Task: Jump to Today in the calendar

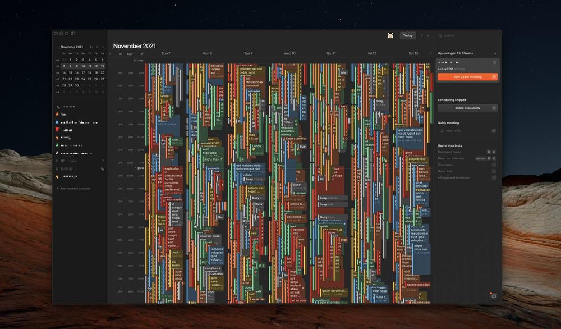Action: click(407, 35)
